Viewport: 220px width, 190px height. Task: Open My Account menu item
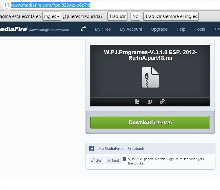(131, 29)
